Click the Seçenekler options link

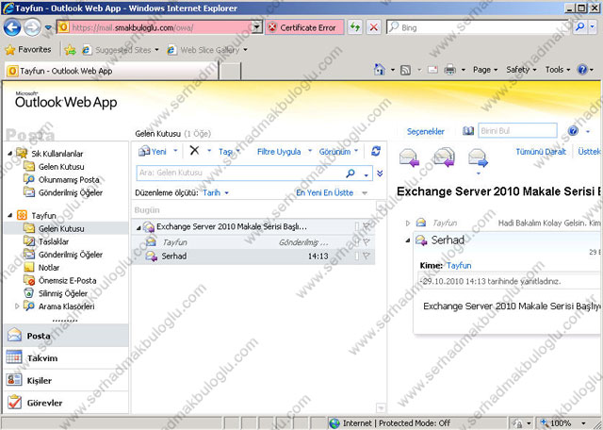point(425,132)
